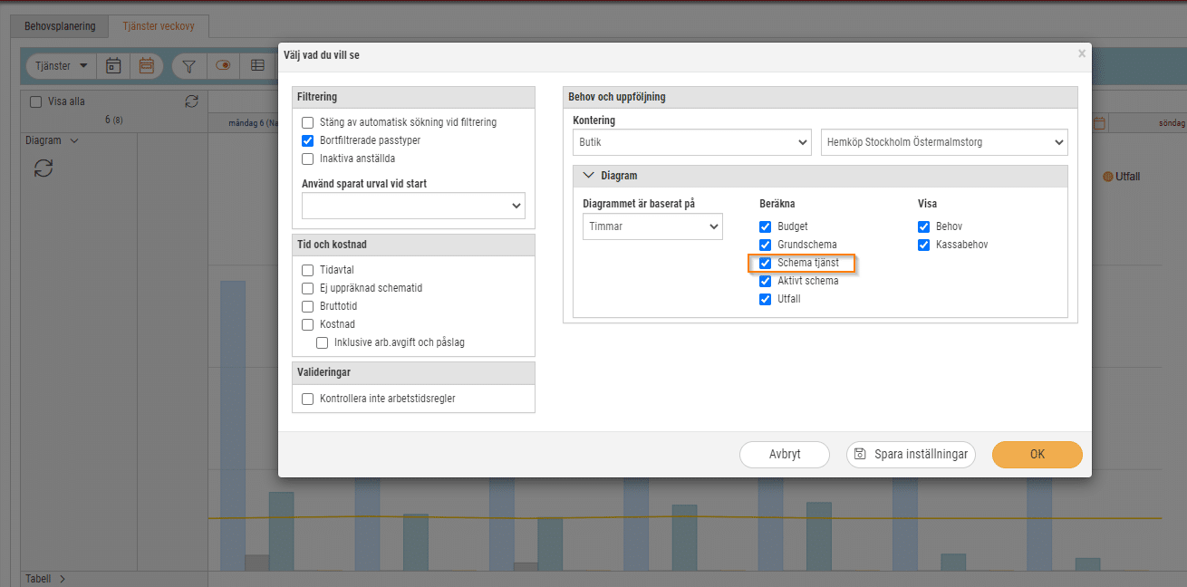Open Hemköp Stockholm Östermalmstorg dropdown
Image resolution: width=1187 pixels, height=587 pixels.
tap(944, 142)
